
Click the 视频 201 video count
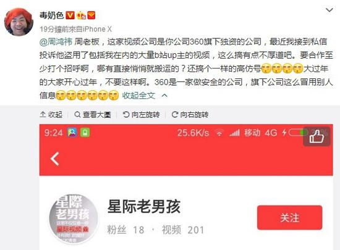pos(183,230)
